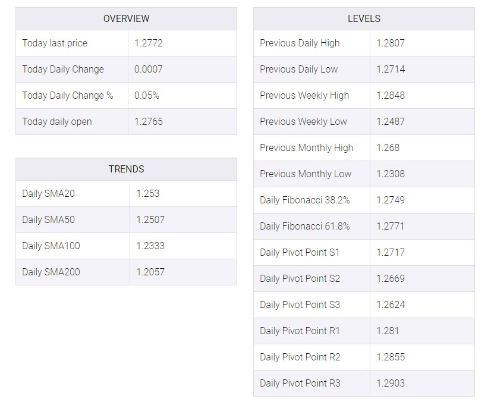Select the Daily SMA20 value 1.253

(x=148, y=193)
